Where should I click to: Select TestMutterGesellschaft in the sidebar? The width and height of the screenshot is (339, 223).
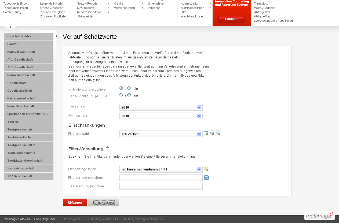pos(29,161)
